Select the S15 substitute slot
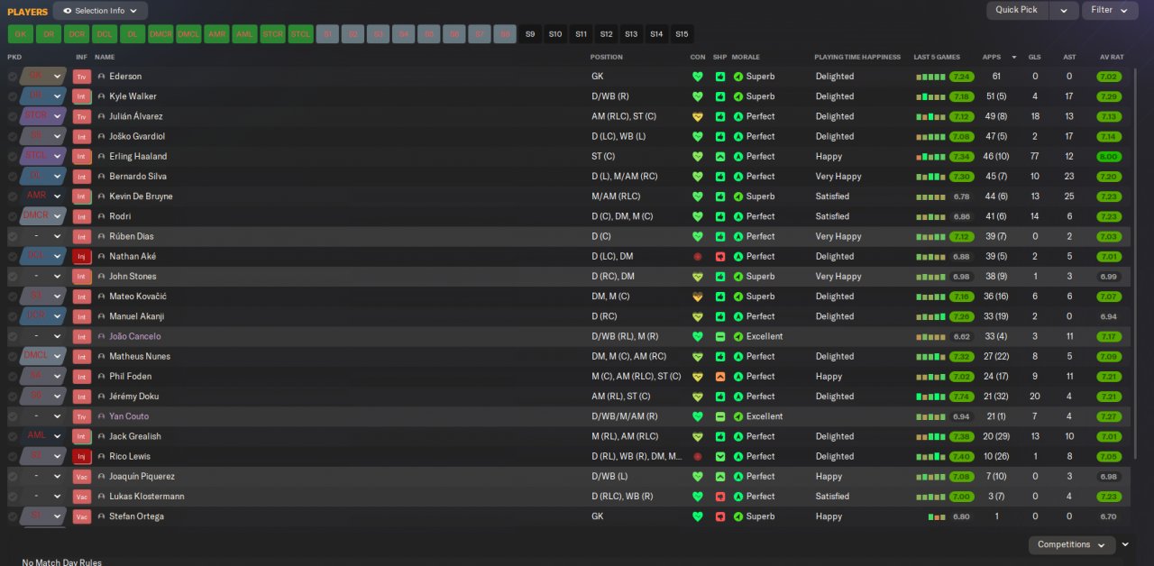The width and height of the screenshot is (1154, 566). click(682, 34)
